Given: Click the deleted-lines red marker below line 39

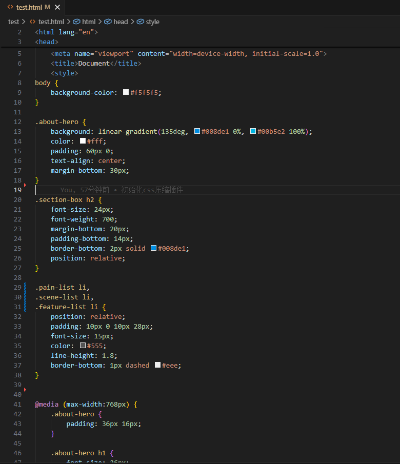Looking at the screenshot, I should coord(25,390).
